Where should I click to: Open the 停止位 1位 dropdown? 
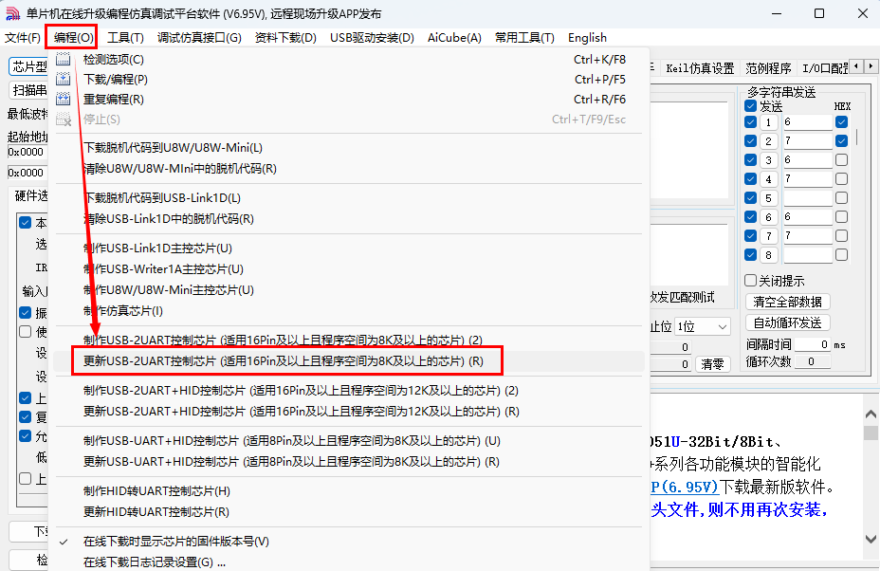(x=702, y=327)
